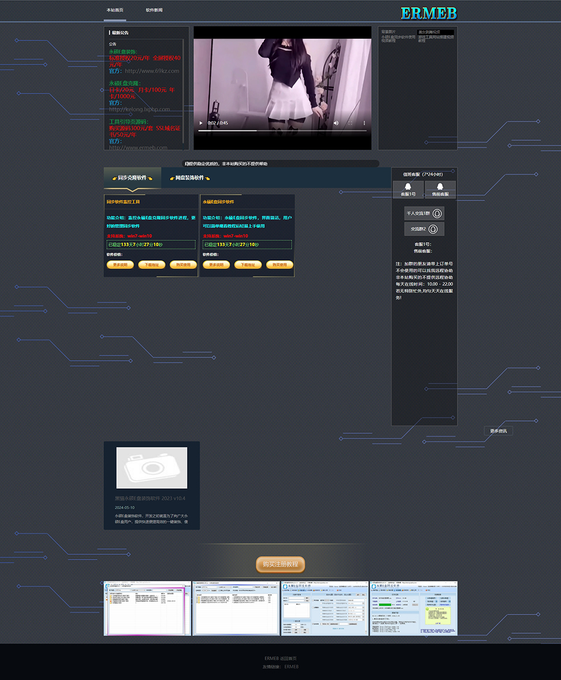Click 下载地址 under 同步软件监控工具
The image size is (561, 680).
pos(152,264)
